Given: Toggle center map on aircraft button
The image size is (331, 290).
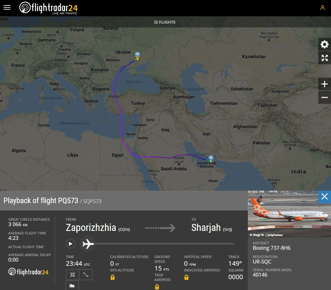Looking at the screenshot, I should coord(72,275).
